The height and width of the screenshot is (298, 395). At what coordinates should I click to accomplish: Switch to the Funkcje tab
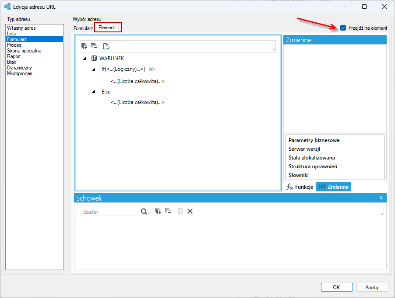click(x=300, y=187)
